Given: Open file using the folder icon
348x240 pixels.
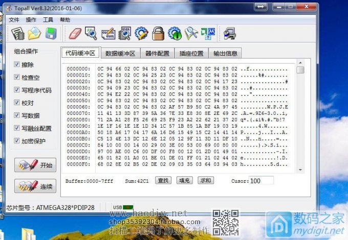Looking at the screenshot, I should (x=34, y=34).
